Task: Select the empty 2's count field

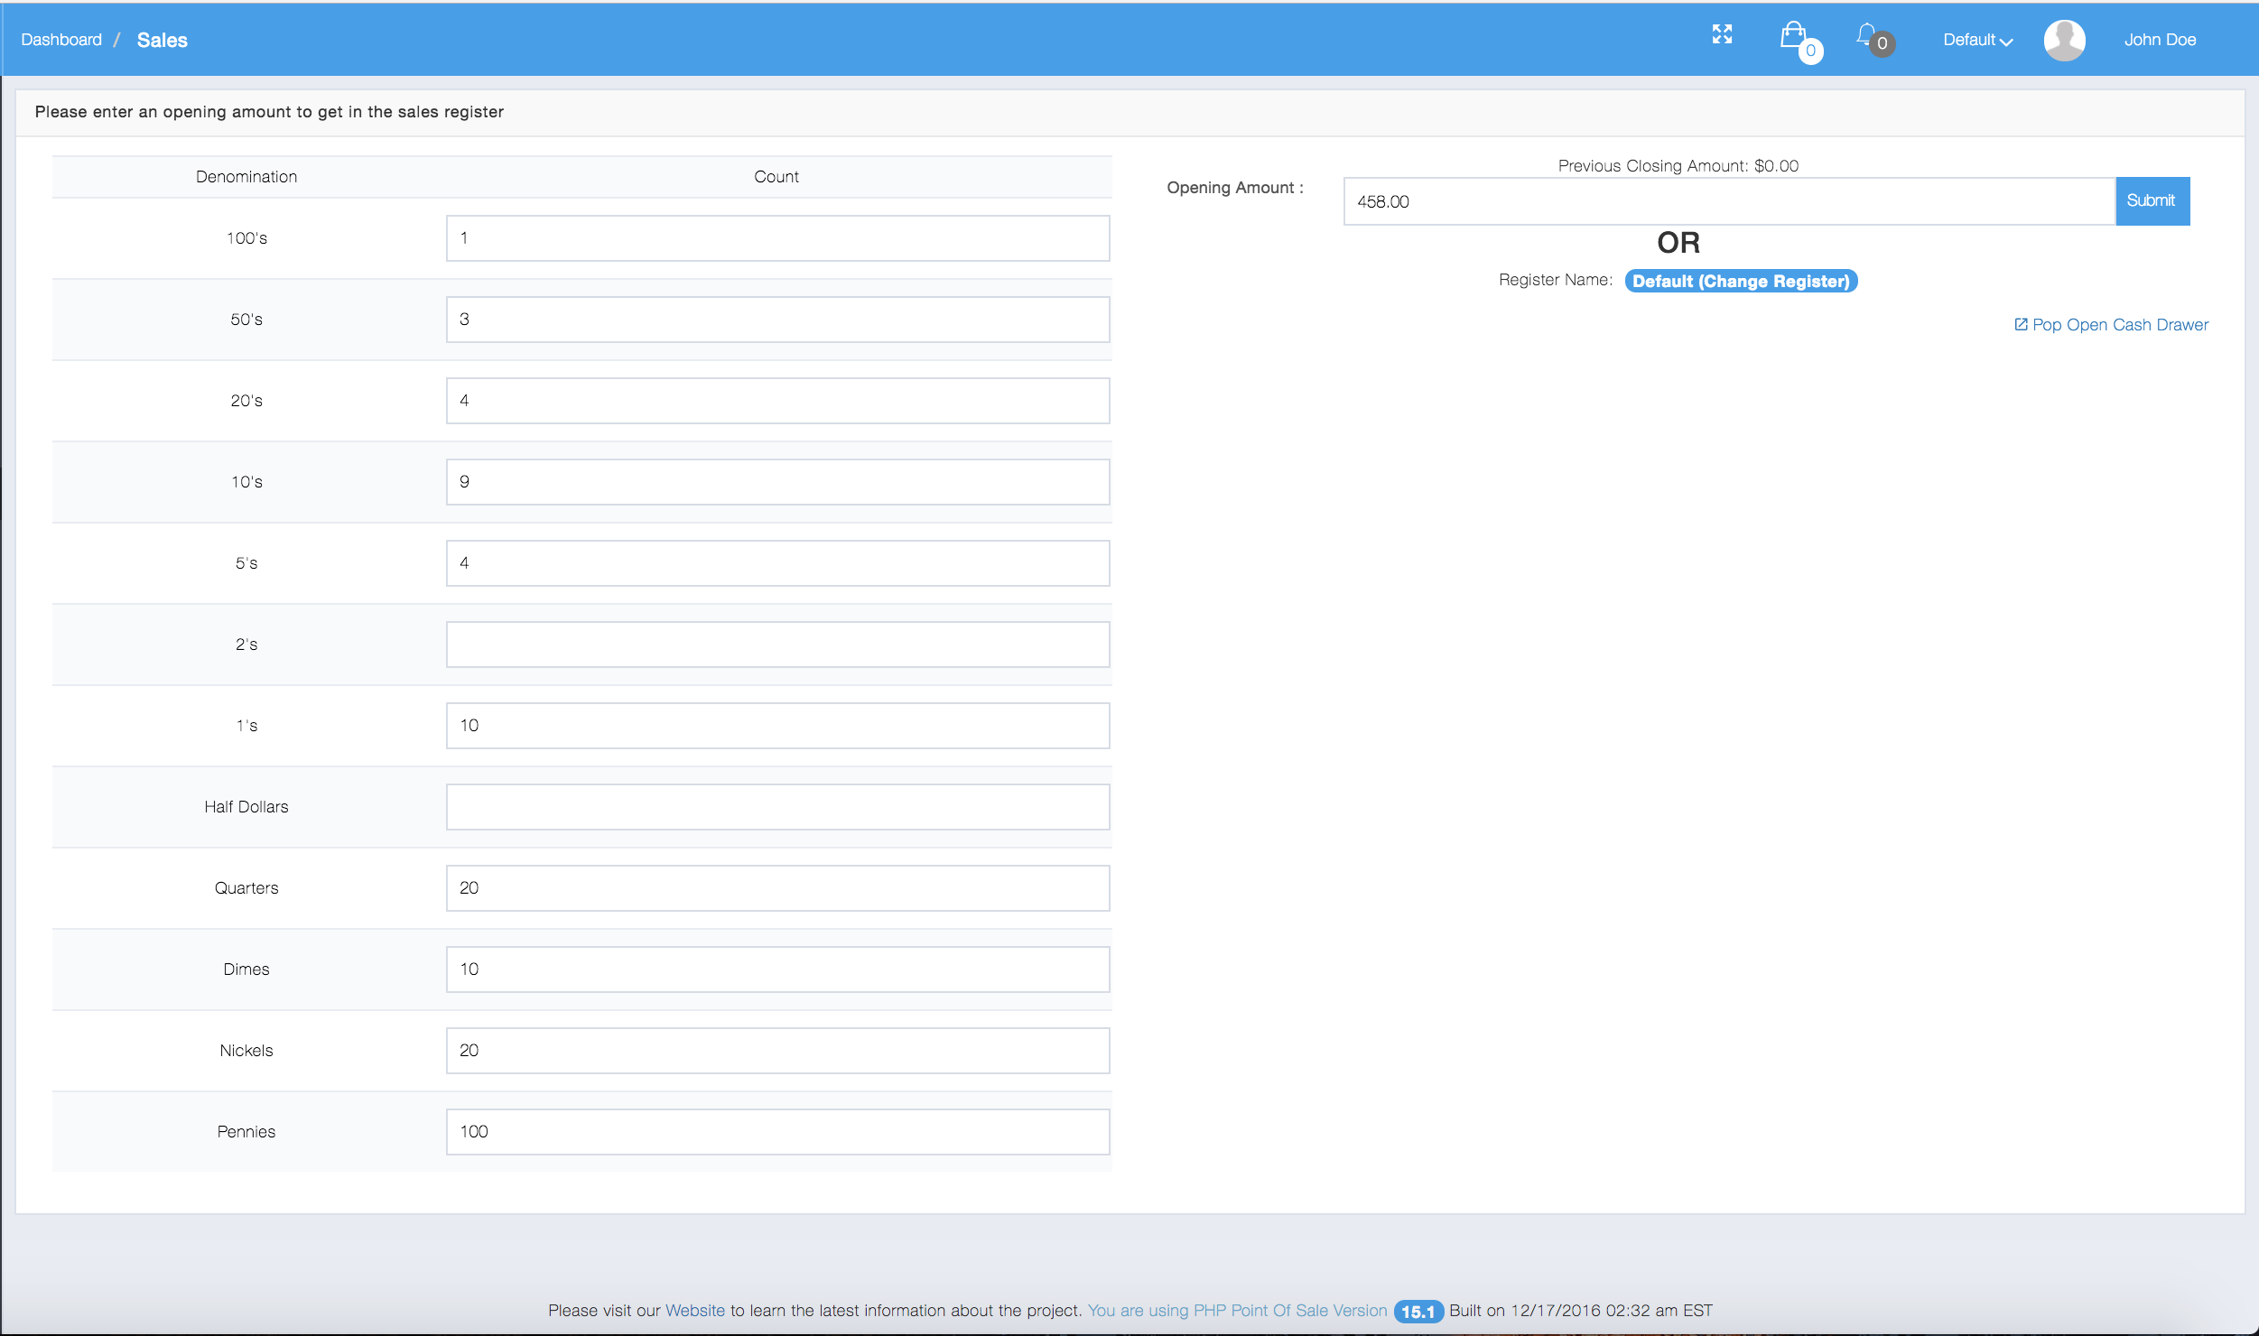Action: click(777, 645)
